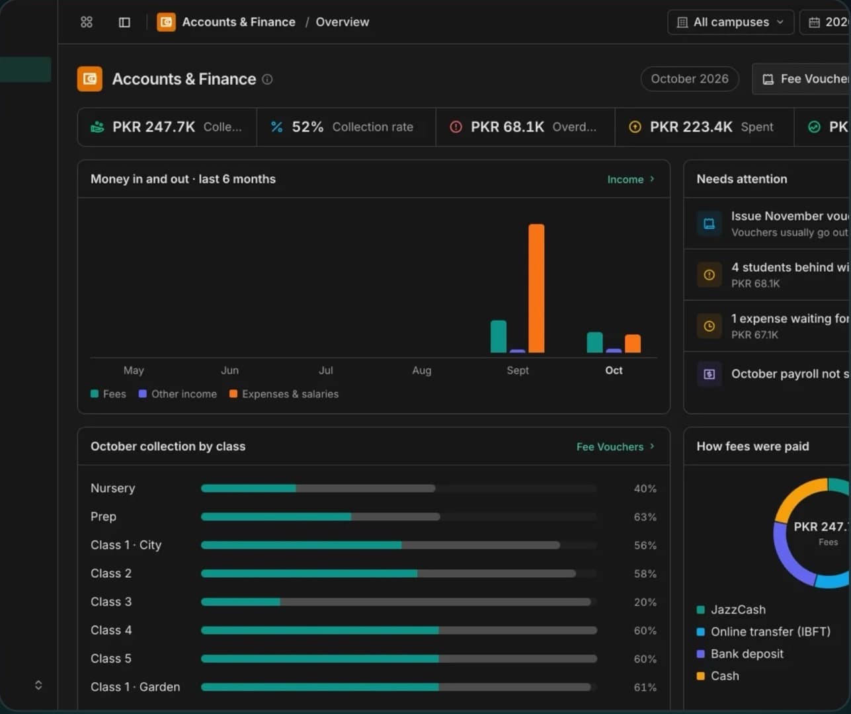Screen dimensions: 851x714
Task: Click the yellow spent arrow icon
Action: point(635,127)
